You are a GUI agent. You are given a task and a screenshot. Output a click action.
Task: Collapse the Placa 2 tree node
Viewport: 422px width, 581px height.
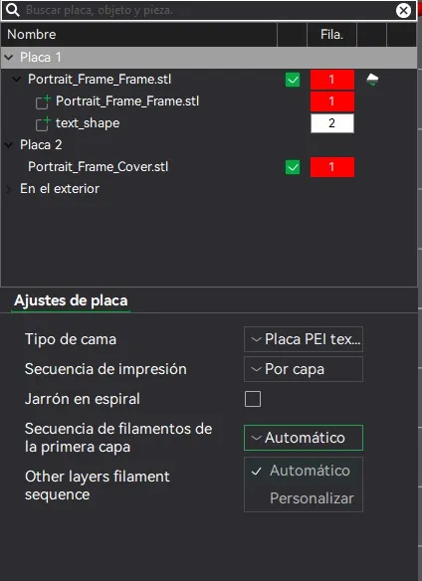tap(9, 145)
